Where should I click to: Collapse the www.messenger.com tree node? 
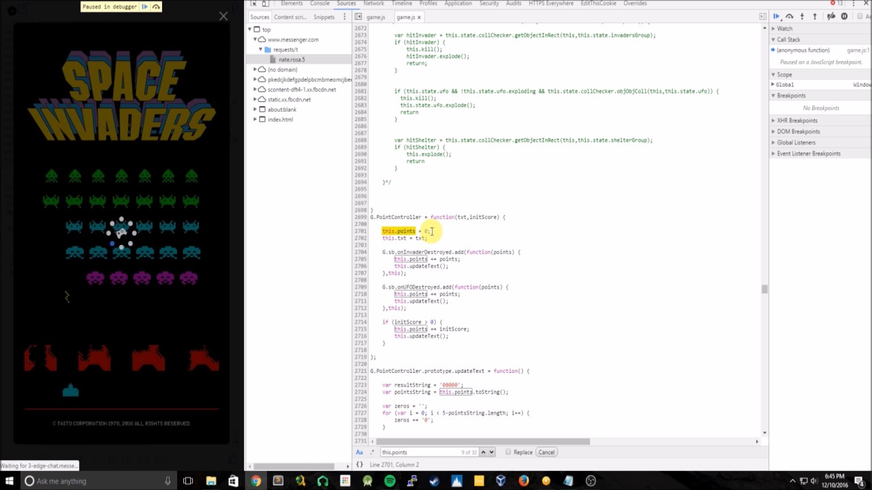pyautogui.click(x=255, y=39)
